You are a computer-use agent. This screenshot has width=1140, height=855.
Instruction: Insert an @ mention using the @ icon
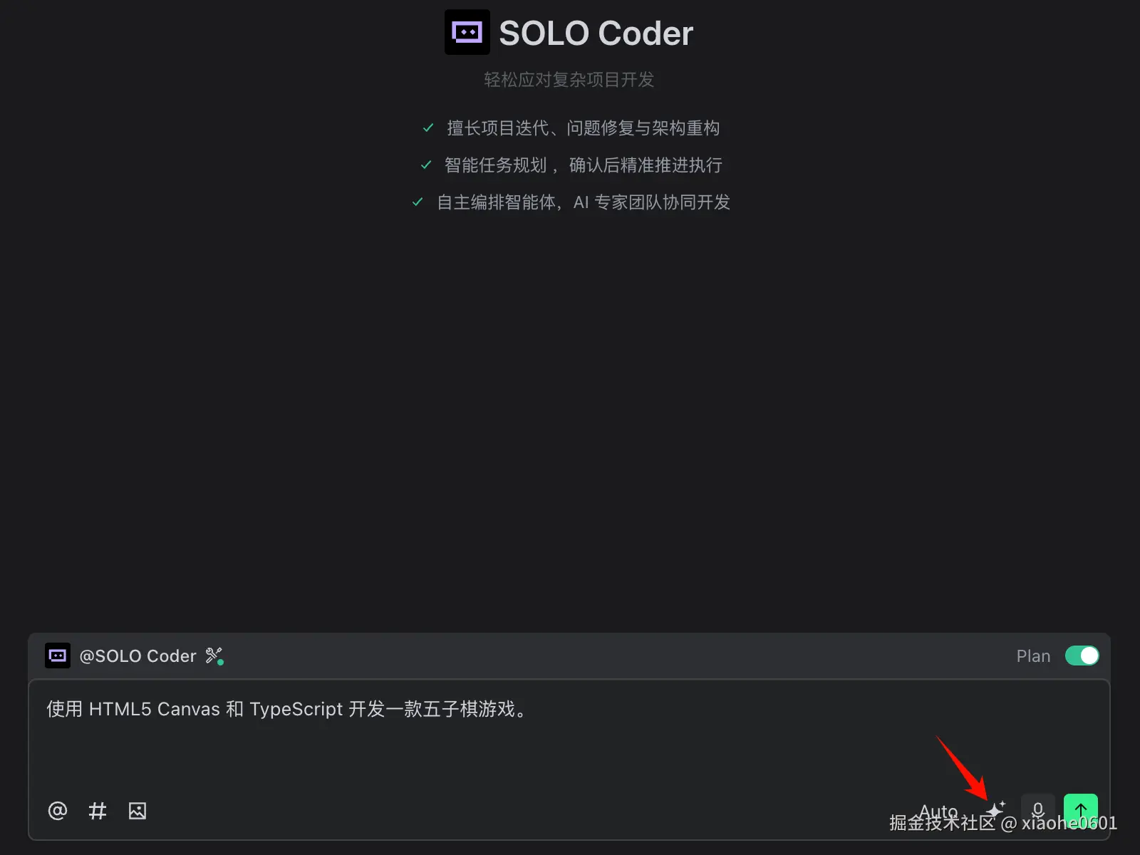[58, 810]
